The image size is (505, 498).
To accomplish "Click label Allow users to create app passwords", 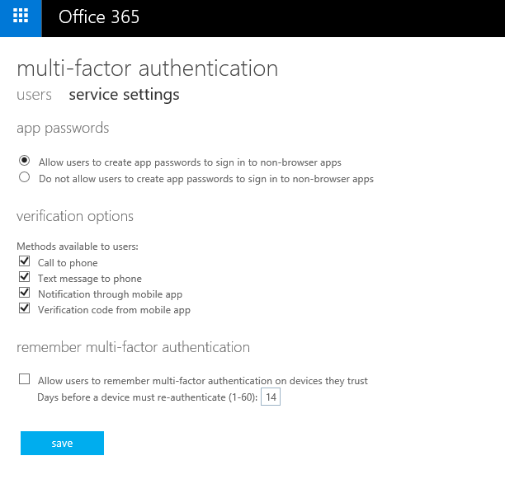I will click(190, 162).
